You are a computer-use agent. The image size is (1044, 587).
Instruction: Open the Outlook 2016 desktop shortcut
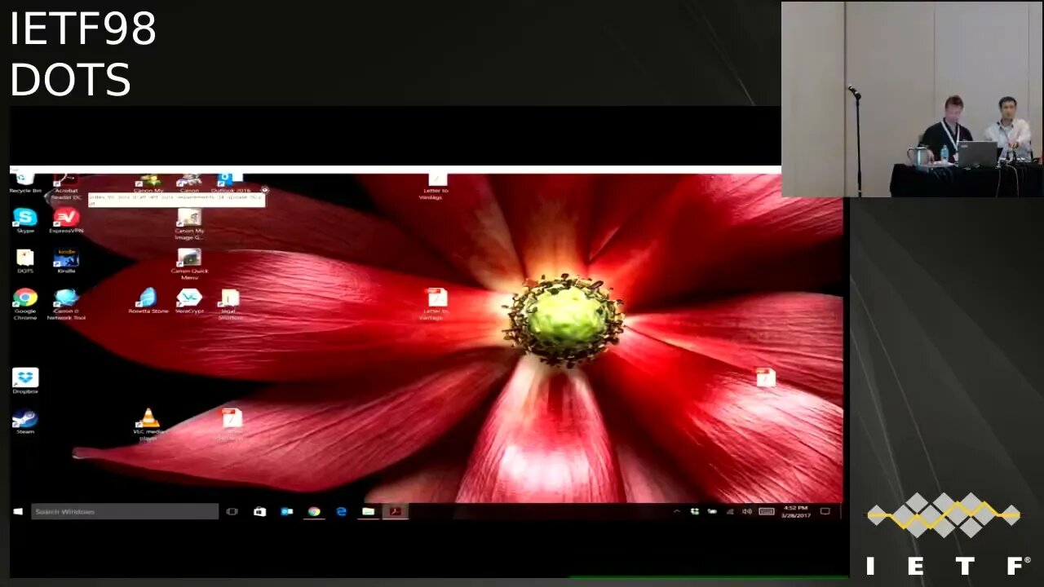tap(230, 183)
